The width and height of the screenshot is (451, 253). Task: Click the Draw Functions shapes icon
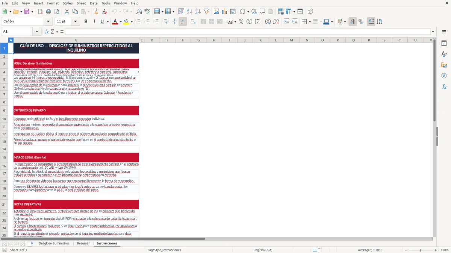pyautogui.click(x=310, y=12)
